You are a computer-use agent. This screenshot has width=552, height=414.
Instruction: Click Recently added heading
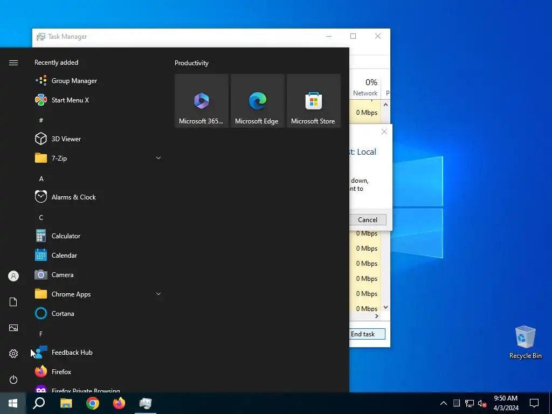56,63
